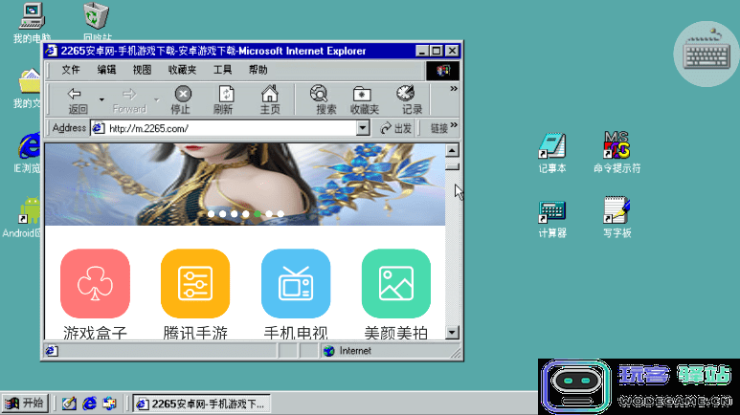Open the address bar dropdown arrow
Screen dimensions: 740x415
click(363, 128)
